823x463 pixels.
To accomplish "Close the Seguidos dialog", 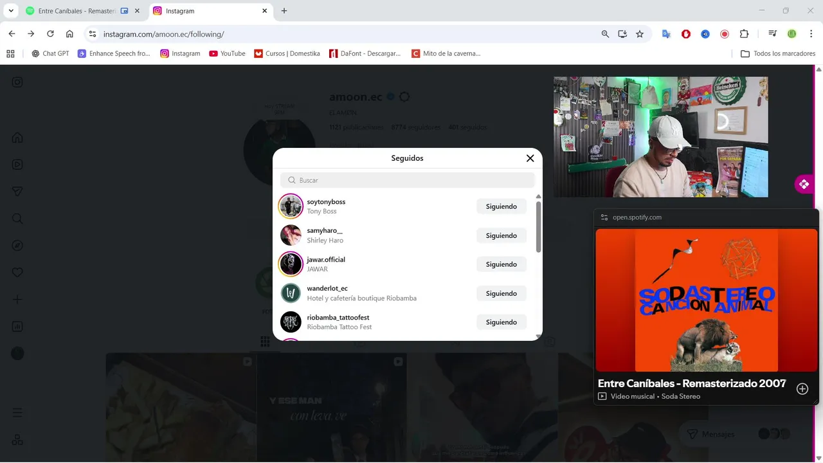I will tap(530, 158).
